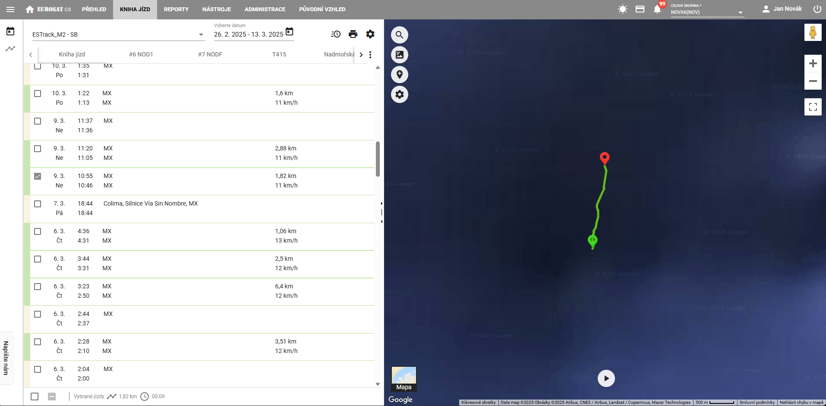Open logbook settings gear icon
Viewport: 826px width, 406px height.
(370, 34)
